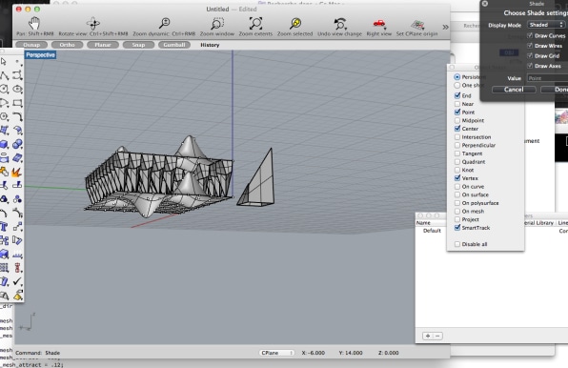Select the Default layer row
The image size is (568, 368).
click(431, 231)
